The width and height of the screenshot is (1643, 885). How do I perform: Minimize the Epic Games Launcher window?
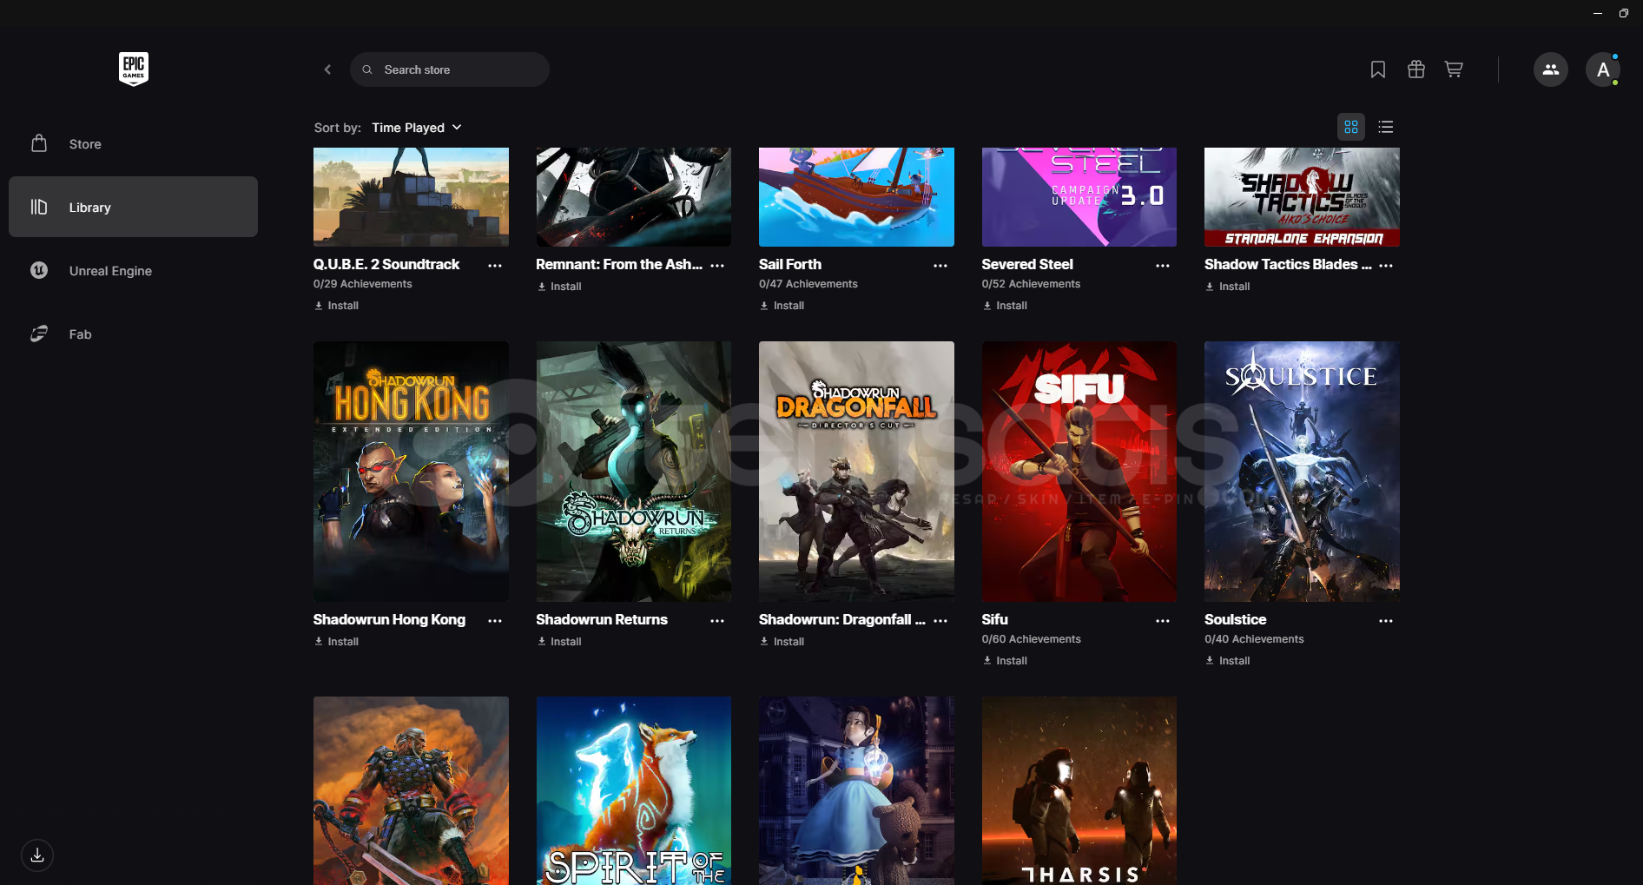pyautogui.click(x=1598, y=13)
